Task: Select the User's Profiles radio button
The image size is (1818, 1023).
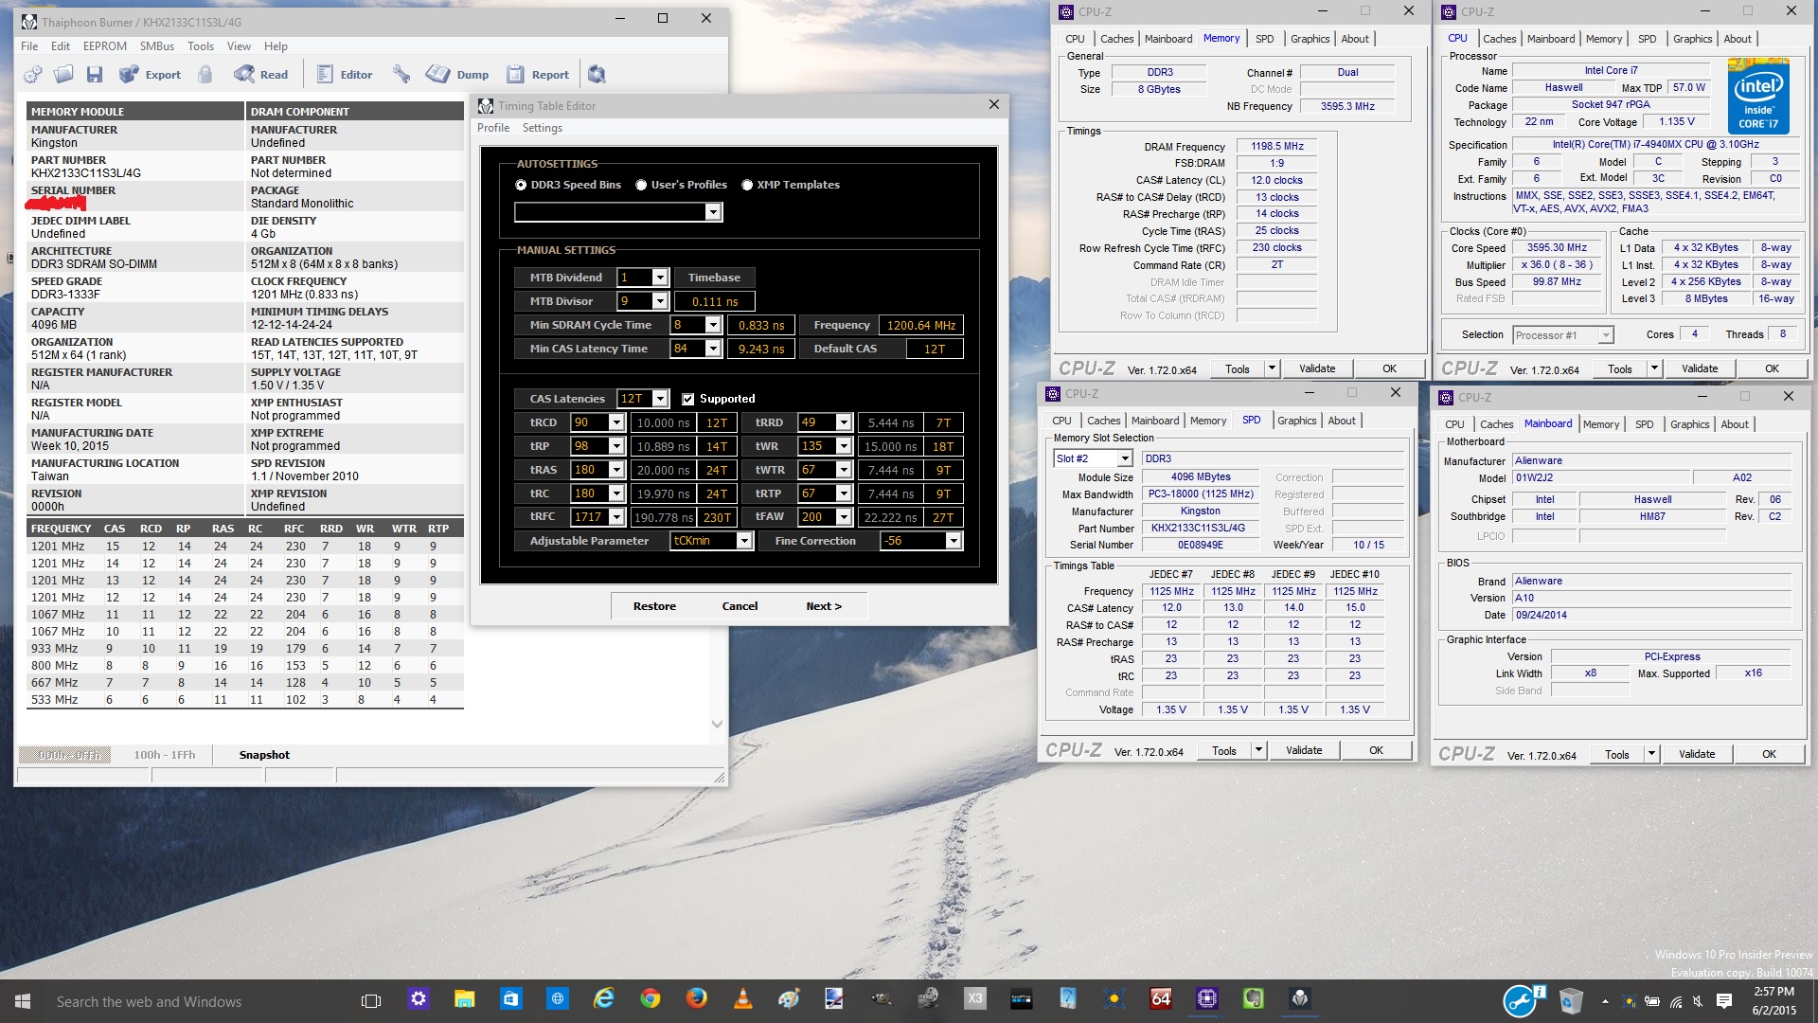Action: click(641, 185)
